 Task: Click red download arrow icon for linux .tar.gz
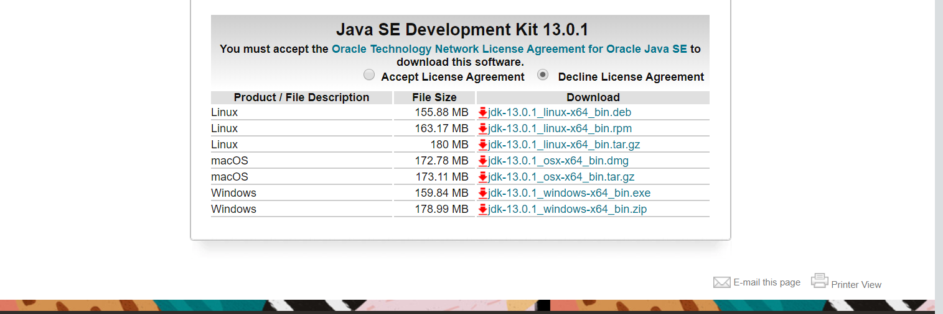point(482,145)
